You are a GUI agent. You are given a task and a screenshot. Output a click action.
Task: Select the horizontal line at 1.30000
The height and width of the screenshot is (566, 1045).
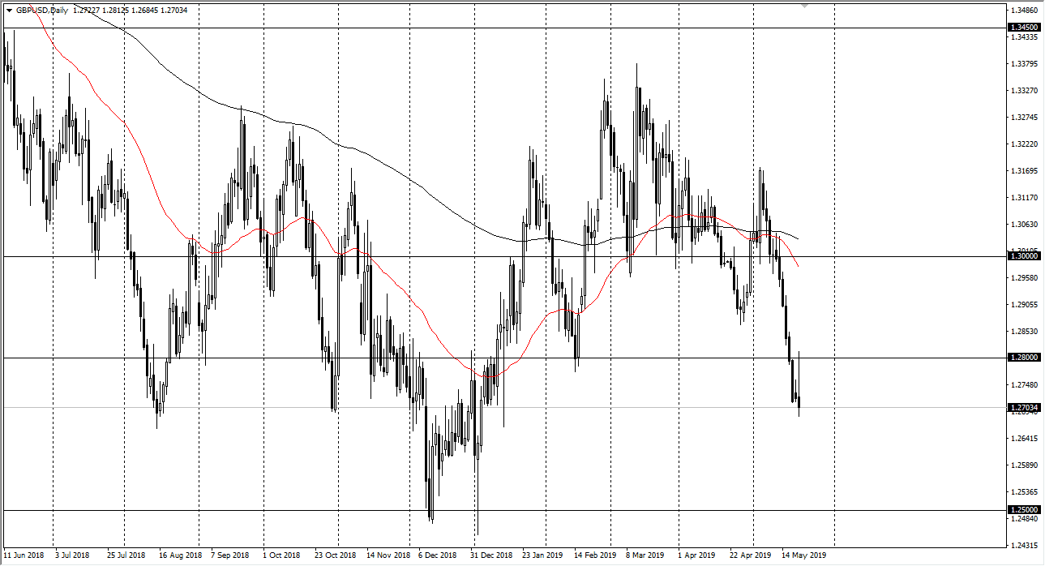(486, 256)
